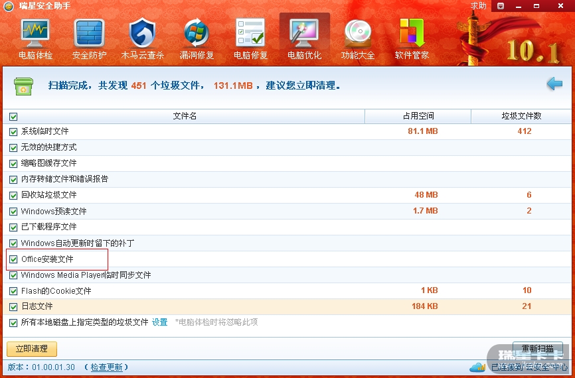Uncheck Flash的Cookie文件 checkbox

[13, 291]
